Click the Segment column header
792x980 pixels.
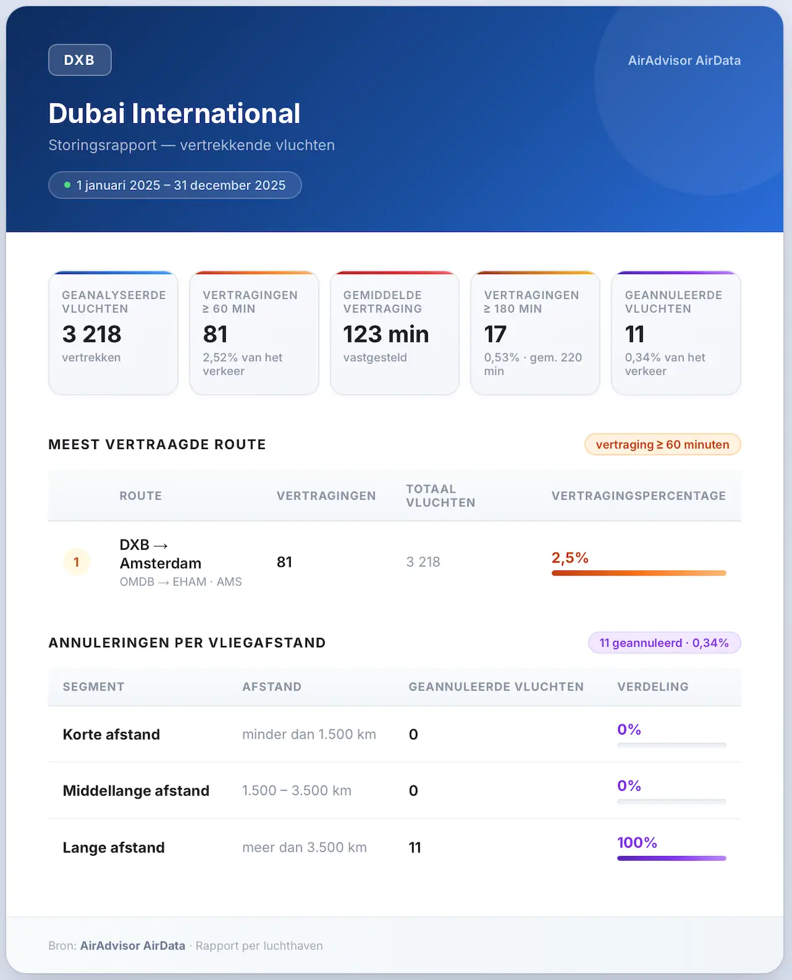click(x=93, y=687)
